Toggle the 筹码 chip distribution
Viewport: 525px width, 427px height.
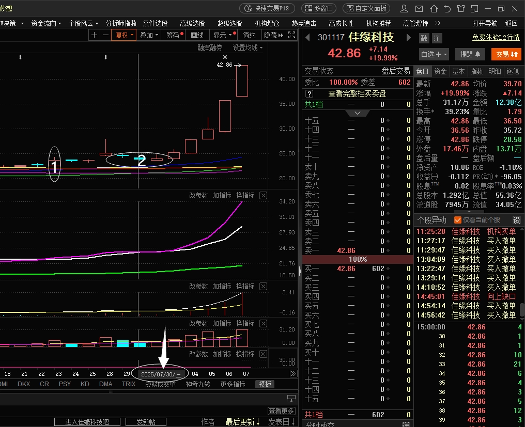173,35
